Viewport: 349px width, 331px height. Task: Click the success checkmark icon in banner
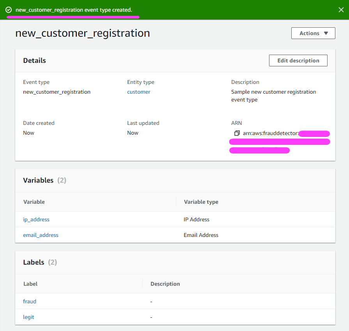click(x=9, y=10)
